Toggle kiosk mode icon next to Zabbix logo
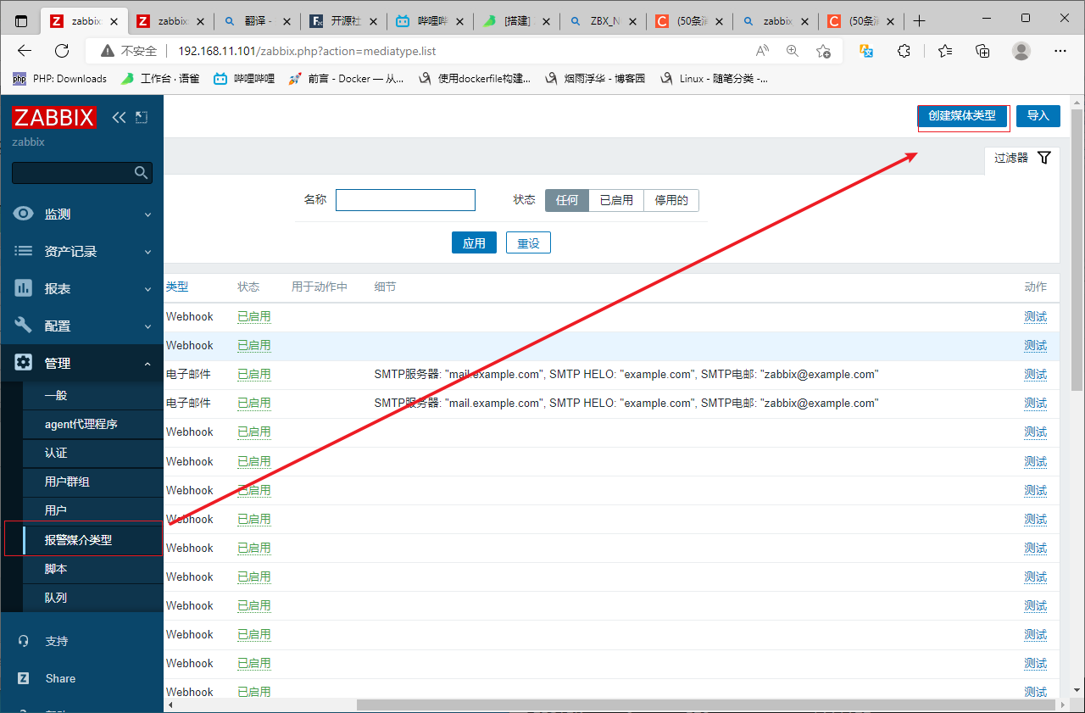The width and height of the screenshot is (1085, 713). 142,117
